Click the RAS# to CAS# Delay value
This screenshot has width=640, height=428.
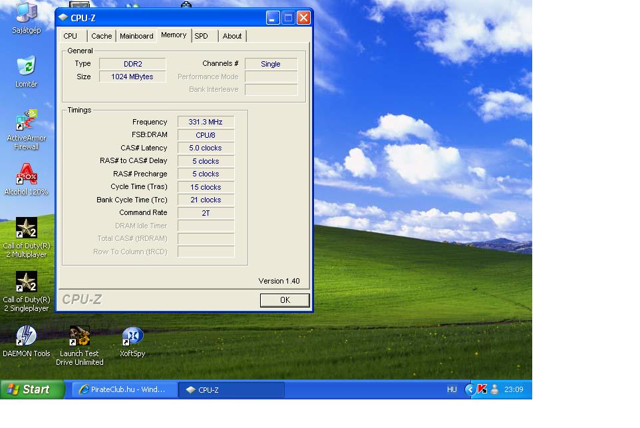point(206,161)
